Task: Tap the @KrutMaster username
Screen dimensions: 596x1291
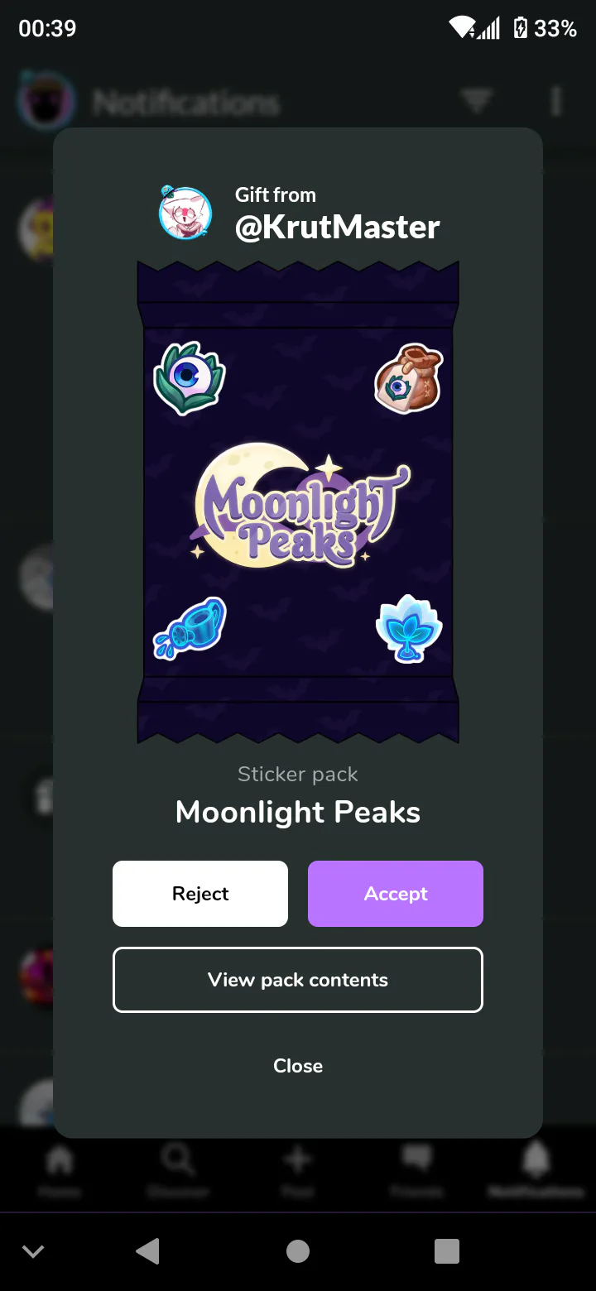Action: click(x=337, y=227)
